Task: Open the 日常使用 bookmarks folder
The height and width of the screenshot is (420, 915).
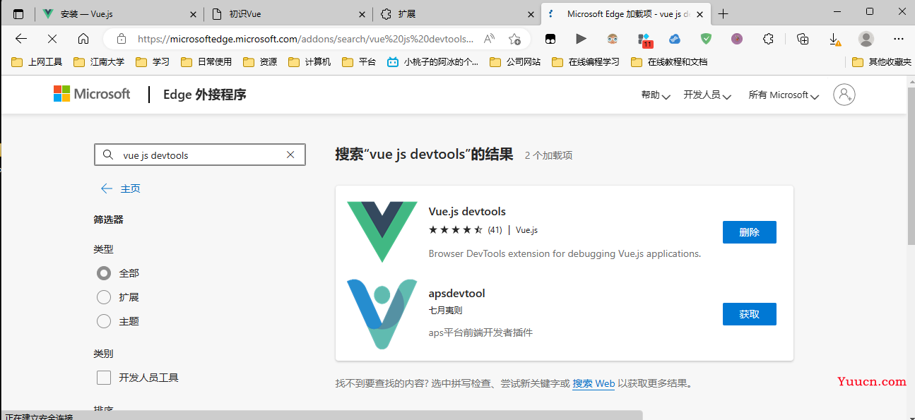Action: coord(206,62)
